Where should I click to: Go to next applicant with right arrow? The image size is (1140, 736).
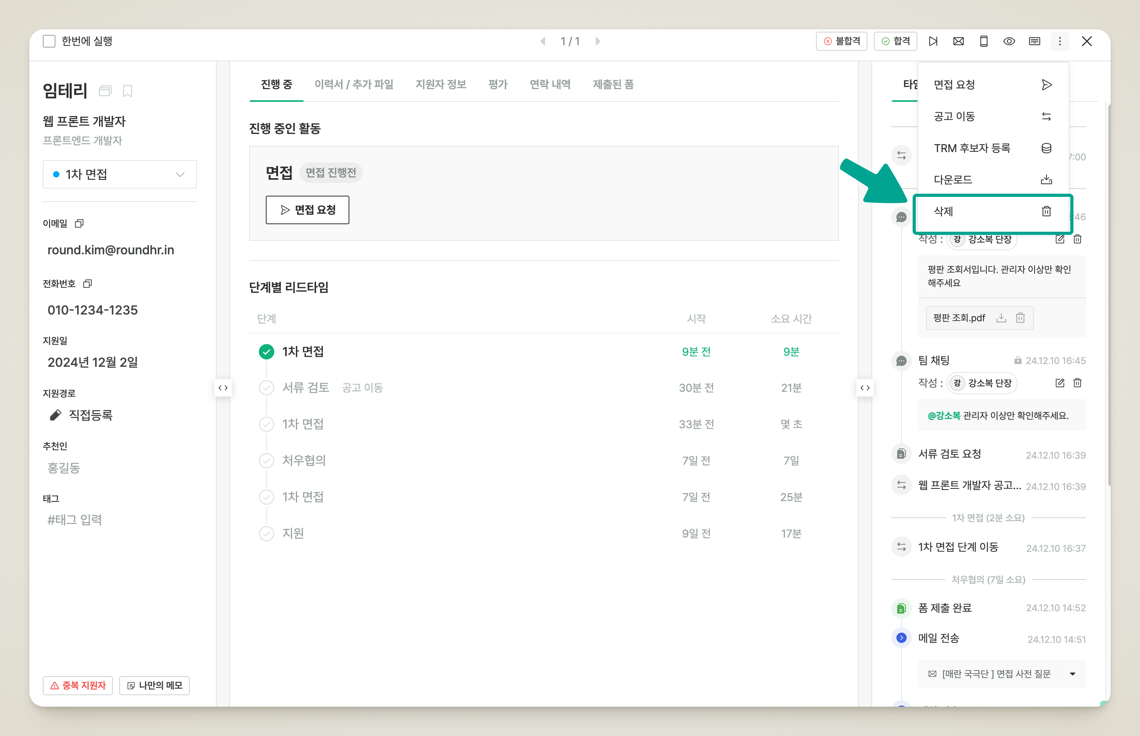pos(598,42)
